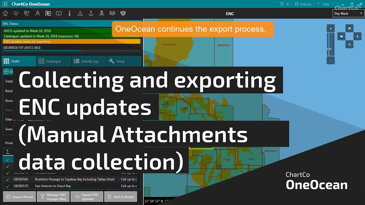Switch to the Activity Log tab
365x205 pixels.
coord(89,61)
